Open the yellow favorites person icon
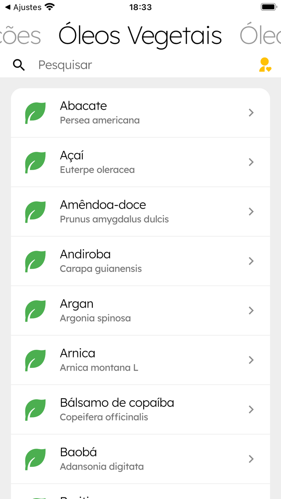The width and height of the screenshot is (281, 499). coord(266,65)
